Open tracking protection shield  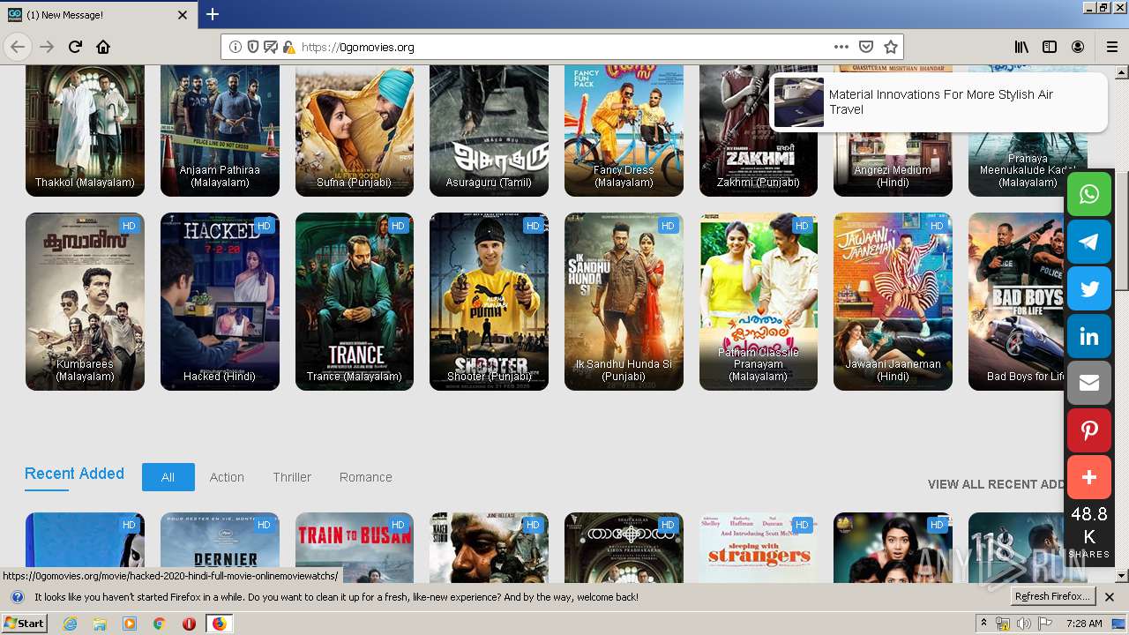tap(253, 47)
